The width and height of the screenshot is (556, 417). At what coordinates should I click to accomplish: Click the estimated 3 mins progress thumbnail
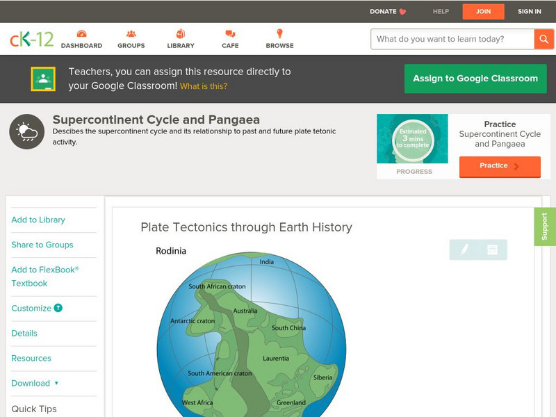(412, 138)
